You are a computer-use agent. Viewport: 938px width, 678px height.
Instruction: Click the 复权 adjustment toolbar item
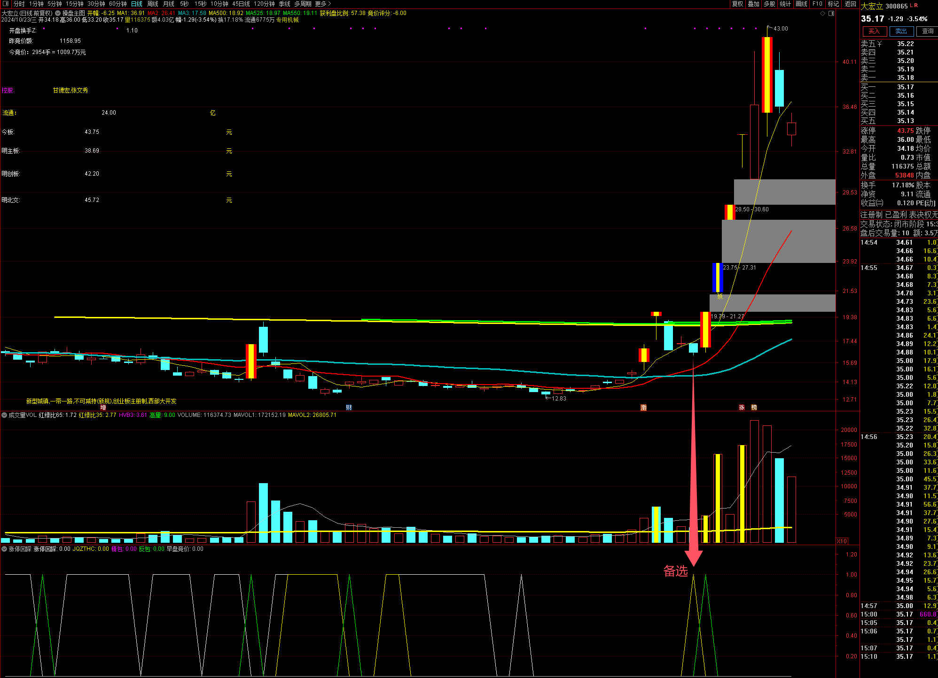click(738, 4)
